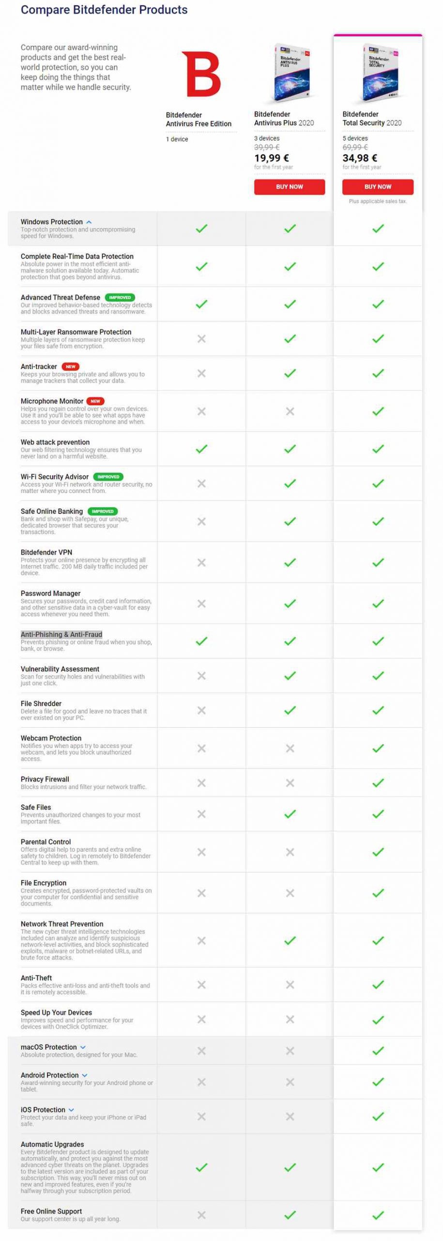Click the Bitdefender Antivirus Free Edition name

(199, 119)
